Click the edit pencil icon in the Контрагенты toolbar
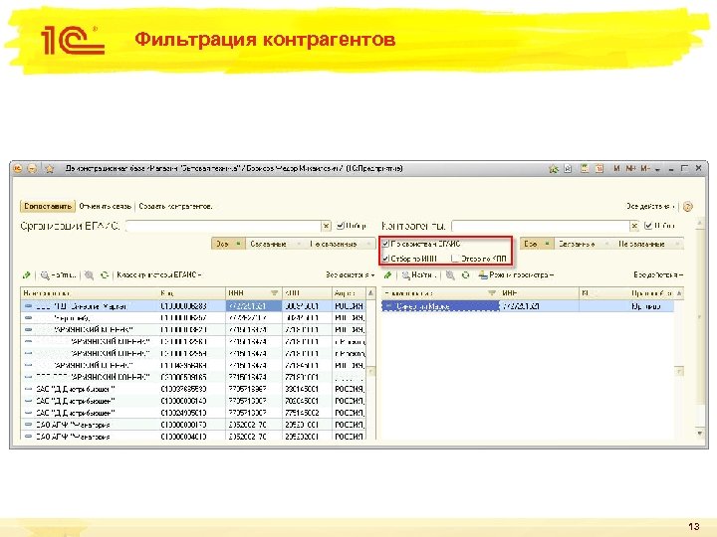This screenshot has width=717, height=537. tap(387, 275)
